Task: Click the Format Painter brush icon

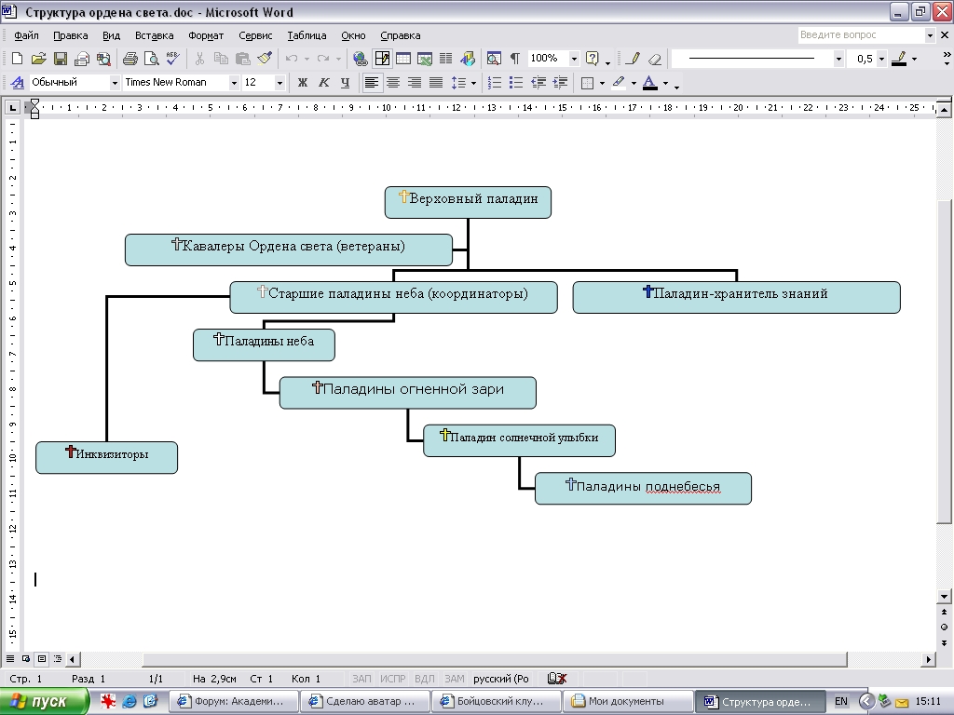Action: pyautogui.click(x=265, y=59)
